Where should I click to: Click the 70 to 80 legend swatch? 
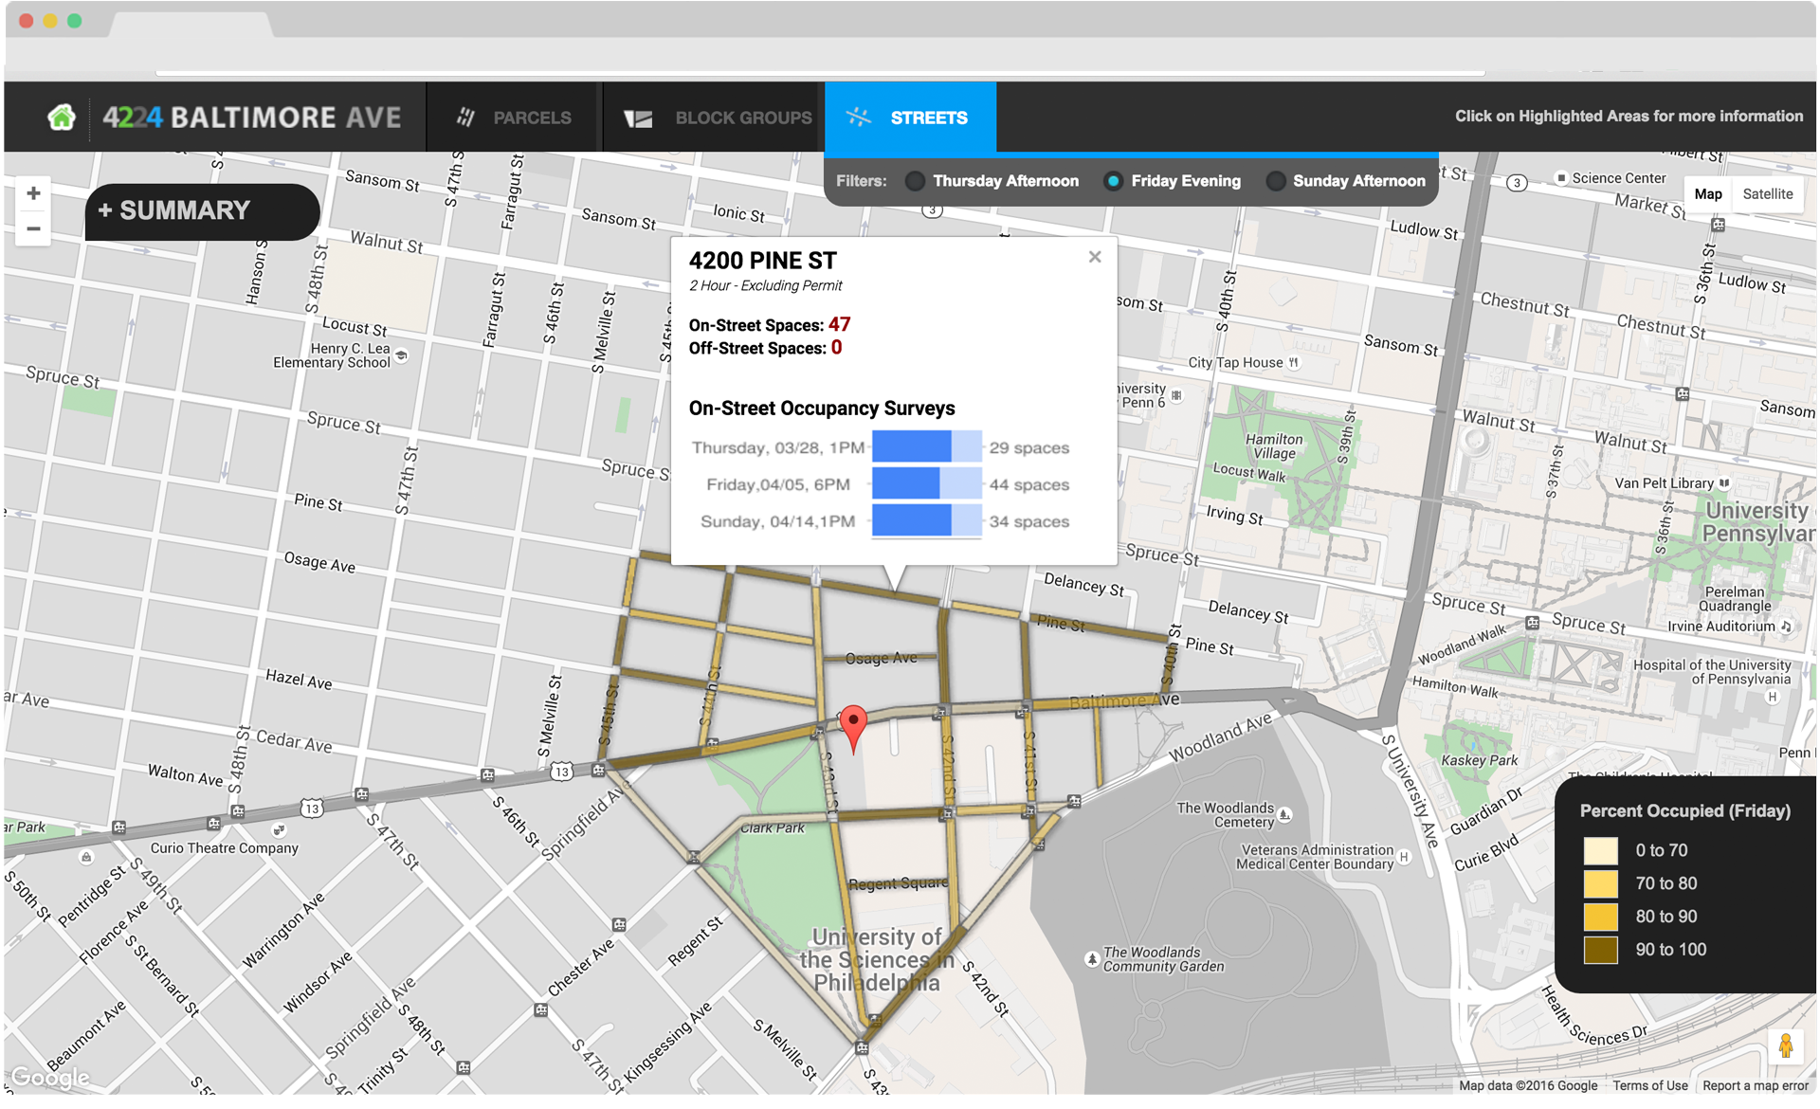point(1601,883)
